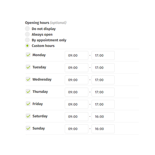The image size is (155, 155).
Task: Edit Monday opening time field
Action: (x=77, y=55)
